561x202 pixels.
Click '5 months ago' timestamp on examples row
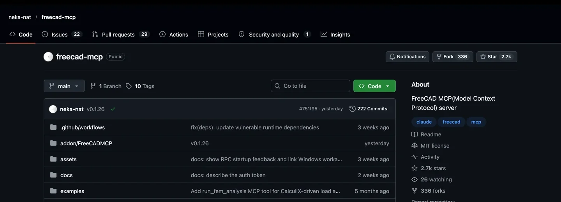372,191
